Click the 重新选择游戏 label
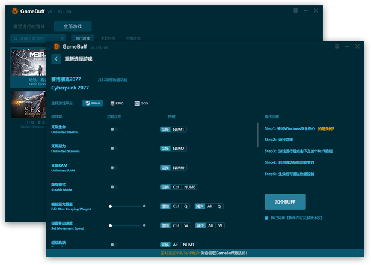This screenshot has width=371, height=265. [79, 59]
